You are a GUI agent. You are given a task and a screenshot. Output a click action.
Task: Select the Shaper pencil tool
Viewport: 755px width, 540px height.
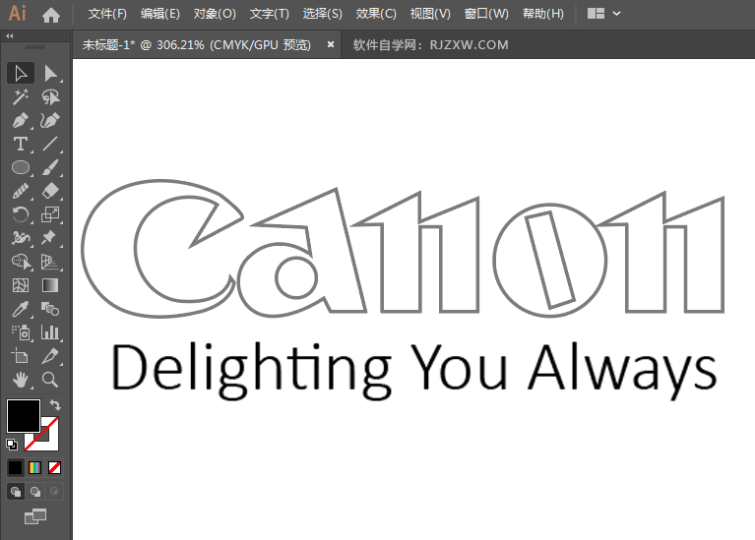21,191
